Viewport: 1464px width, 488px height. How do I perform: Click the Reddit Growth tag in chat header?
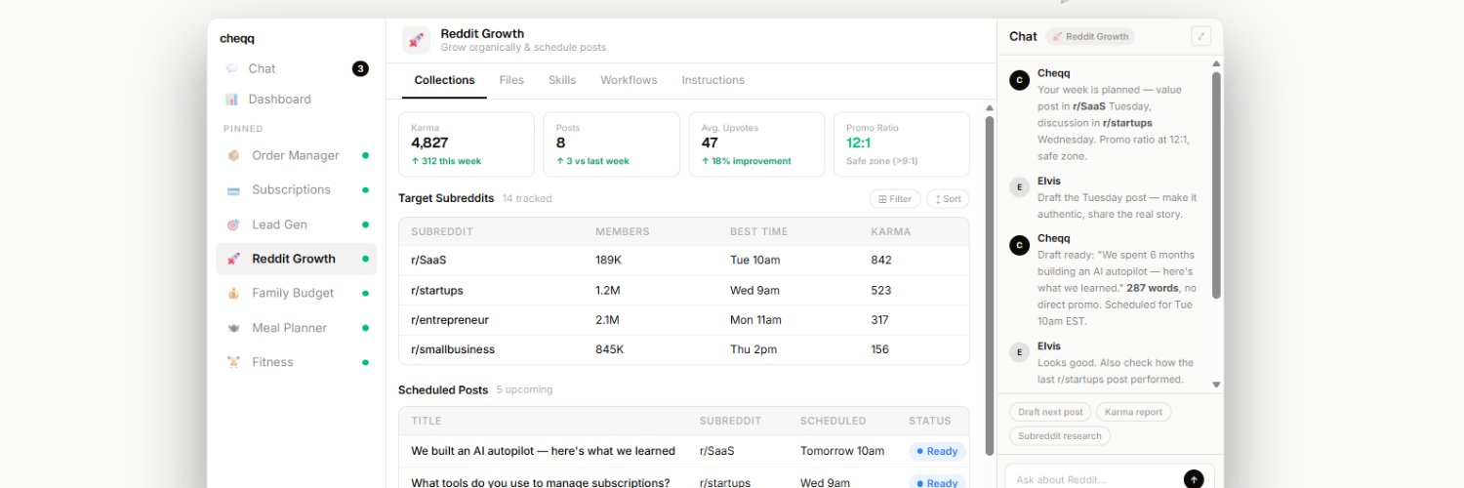pyautogui.click(x=1090, y=36)
